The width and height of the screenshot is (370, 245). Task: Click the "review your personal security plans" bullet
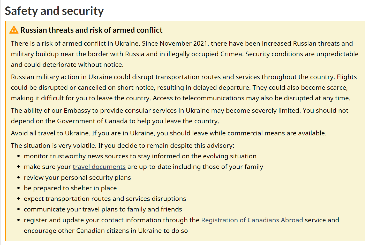pos(77,178)
